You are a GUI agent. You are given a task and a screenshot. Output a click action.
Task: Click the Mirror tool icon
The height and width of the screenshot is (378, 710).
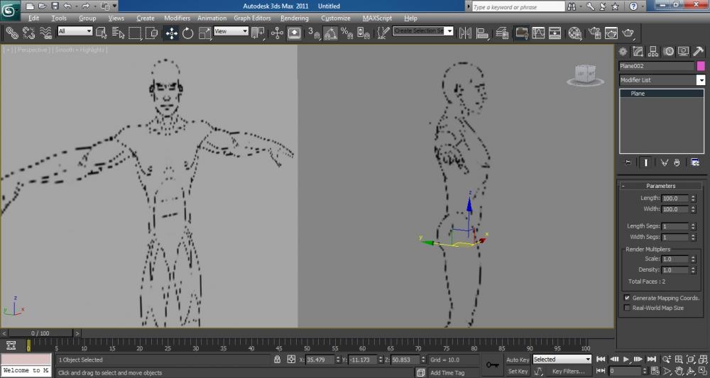(x=466, y=33)
